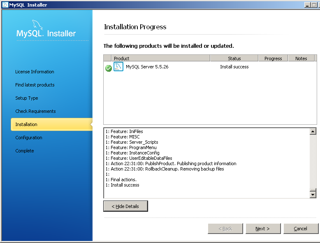This screenshot has height=243, width=320.
Task: Click the MySQL Installer title bar icon
Action: 5,5
